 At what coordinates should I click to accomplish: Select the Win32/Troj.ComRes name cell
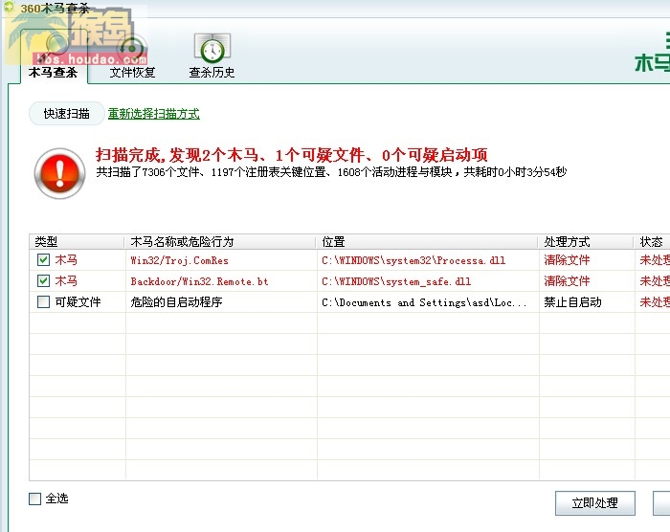[x=180, y=260]
